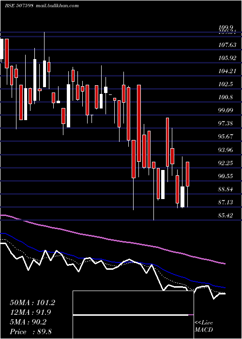Click the pink 50MA moving average line
This screenshot has height=339, width=242.
click(112, 240)
